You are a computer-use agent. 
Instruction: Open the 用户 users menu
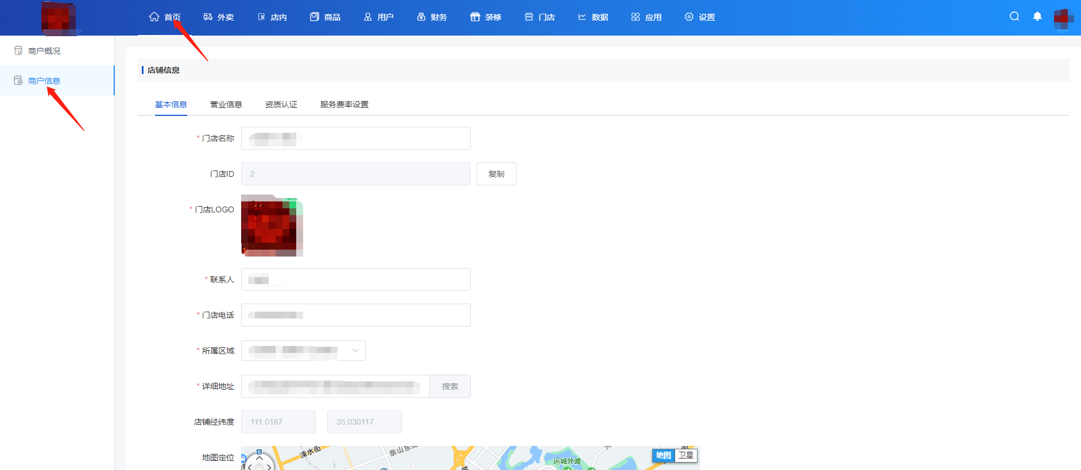378,17
